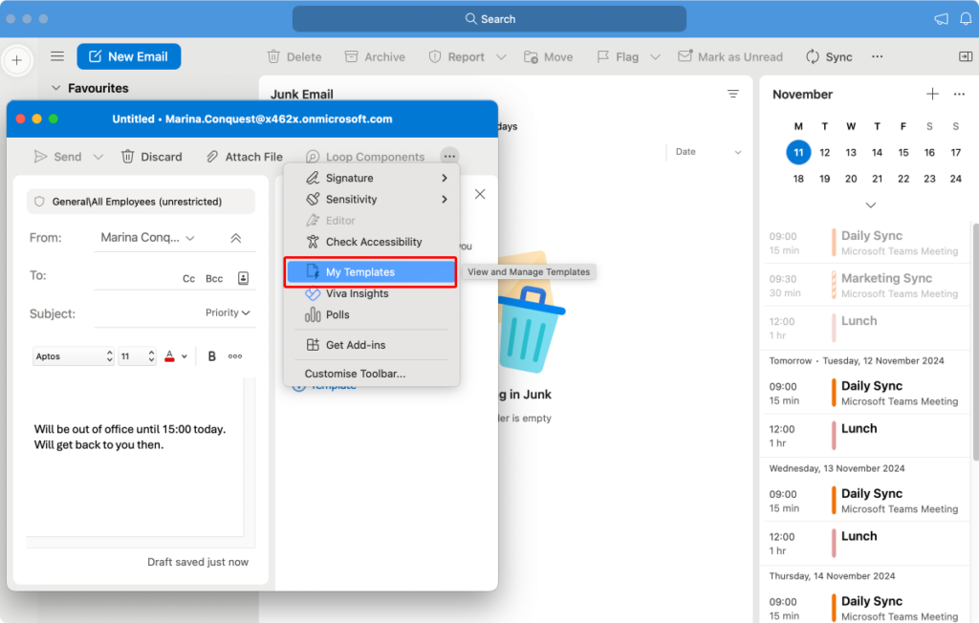Click in the email message body
This screenshot has height=623, width=979.
(135, 457)
